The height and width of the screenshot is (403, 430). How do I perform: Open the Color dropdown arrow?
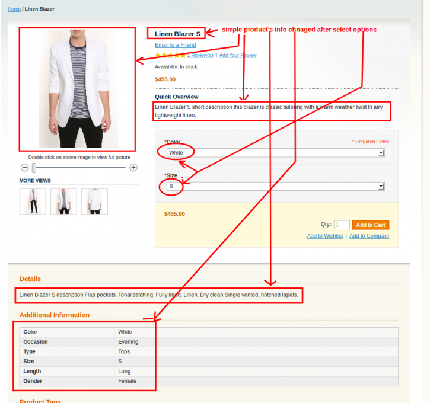click(381, 153)
